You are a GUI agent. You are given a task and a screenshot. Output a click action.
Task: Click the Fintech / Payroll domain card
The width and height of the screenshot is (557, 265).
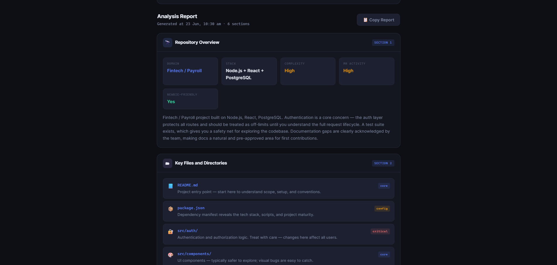190,71
